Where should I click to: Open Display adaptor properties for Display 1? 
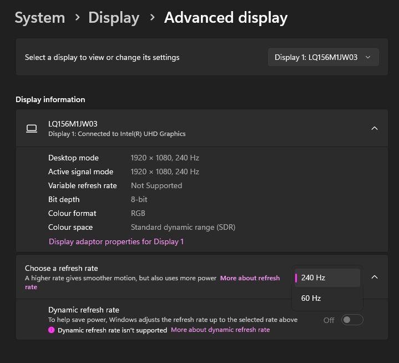116,241
